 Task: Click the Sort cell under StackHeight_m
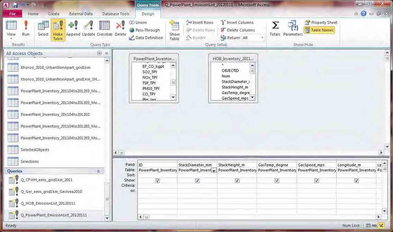point(237,175)
